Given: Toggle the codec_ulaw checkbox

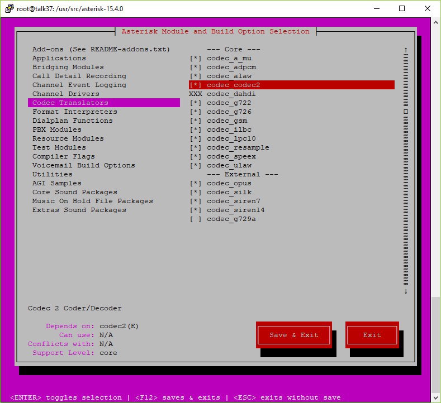Looking at the screenshot, I should (x=196, y=165).
